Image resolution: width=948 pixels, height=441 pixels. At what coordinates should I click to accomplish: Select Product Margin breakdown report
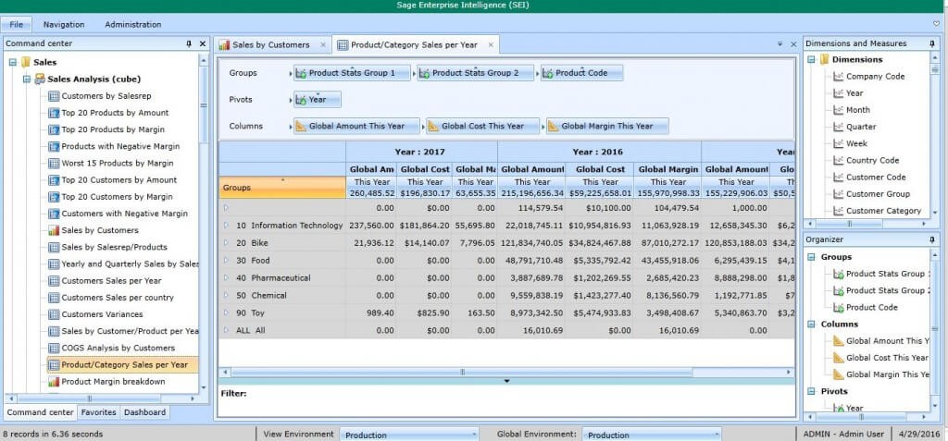113,382
